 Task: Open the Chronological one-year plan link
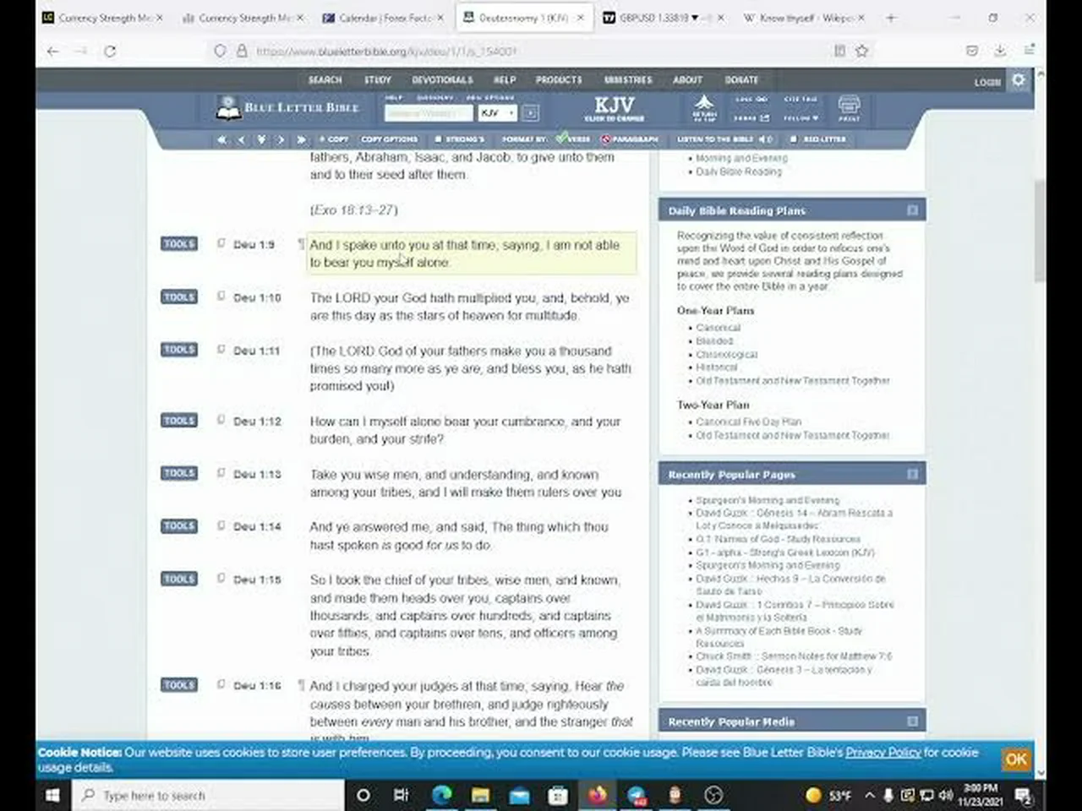[727, 354]
